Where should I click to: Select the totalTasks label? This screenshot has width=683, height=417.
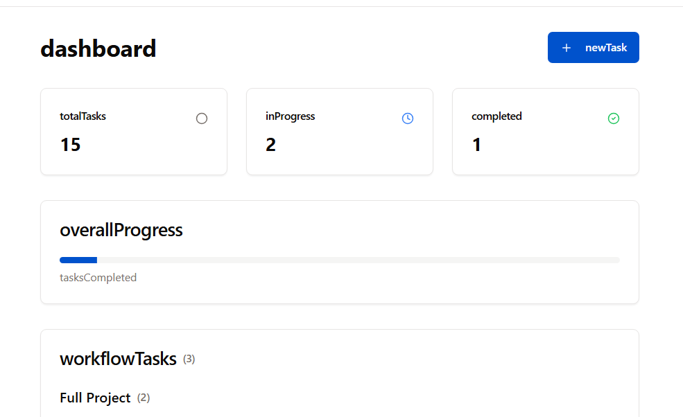pyautogui.click(x=83, y=116)
